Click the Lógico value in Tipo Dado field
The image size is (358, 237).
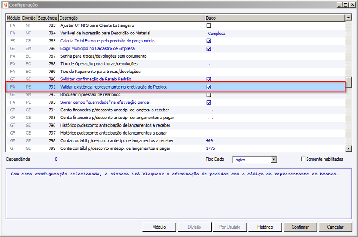pos(239,160)
